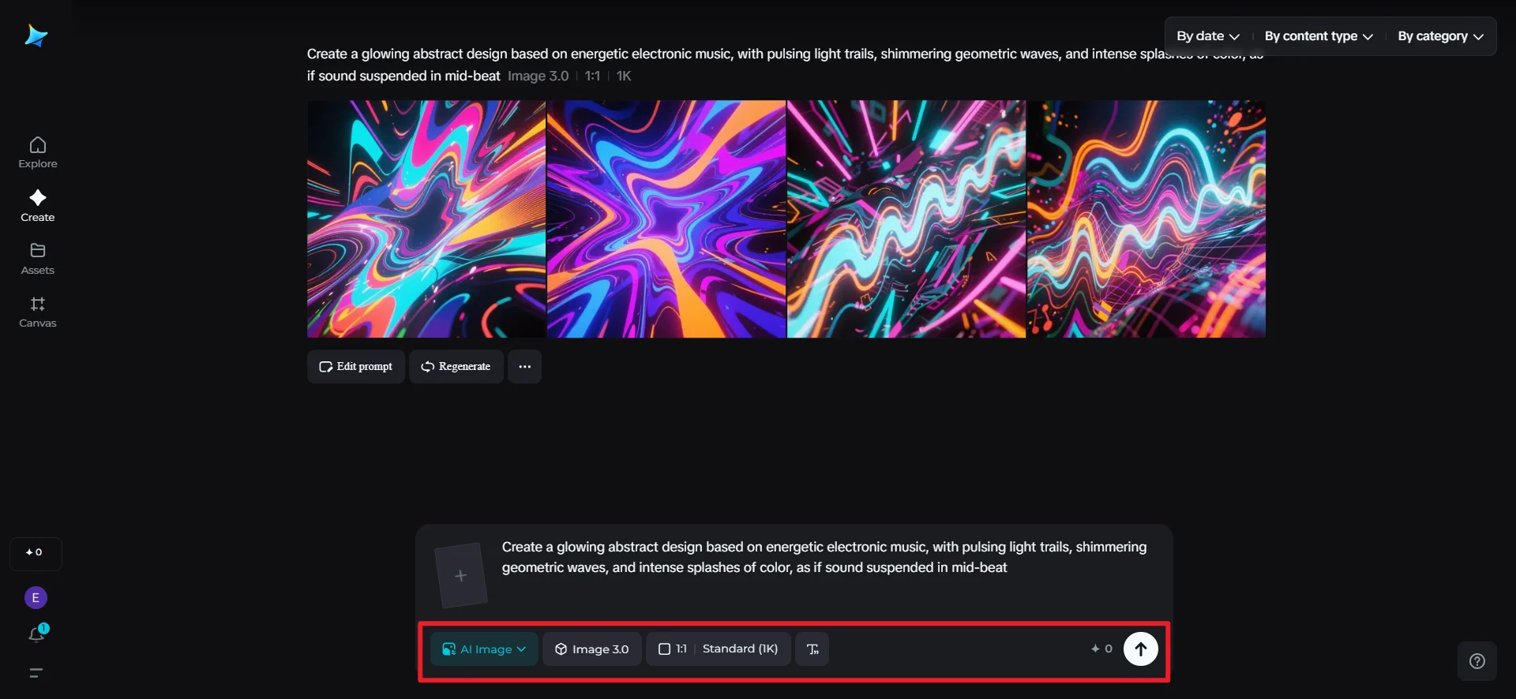Image resolution: width=1516 pixels, height=699 pixels.
Task: Expand the By date filter
Action: (x=1207, y=36)
